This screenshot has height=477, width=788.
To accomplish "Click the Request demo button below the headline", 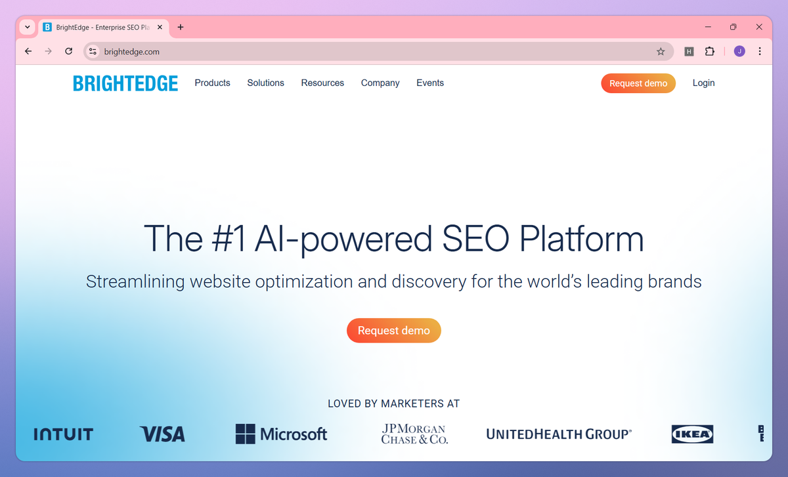I will coord(394,331).
